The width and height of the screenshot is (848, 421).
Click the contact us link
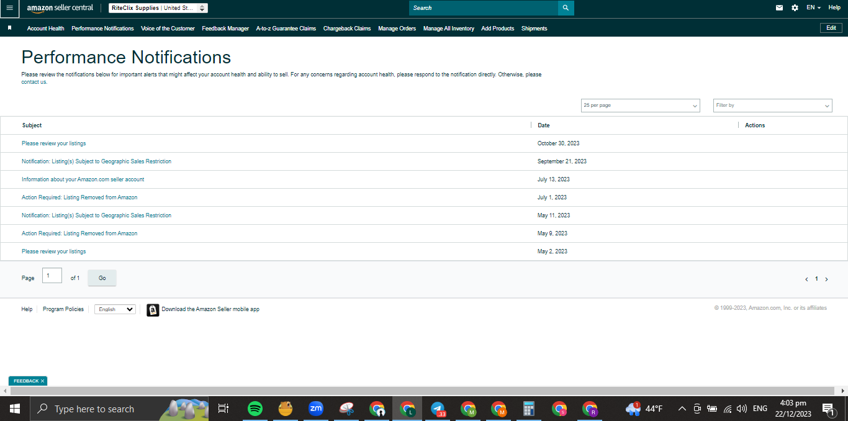(34, 82)
